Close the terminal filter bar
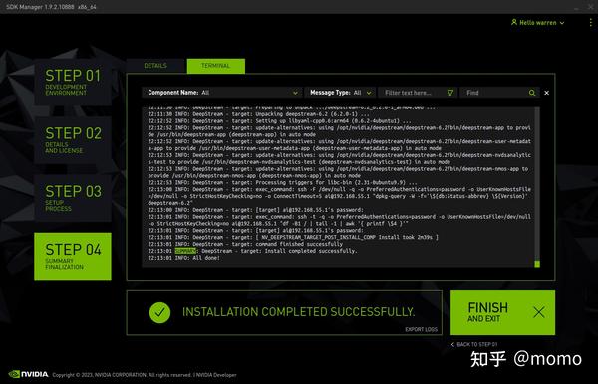This screenshot has height=384, width=598. pos(546,93)
